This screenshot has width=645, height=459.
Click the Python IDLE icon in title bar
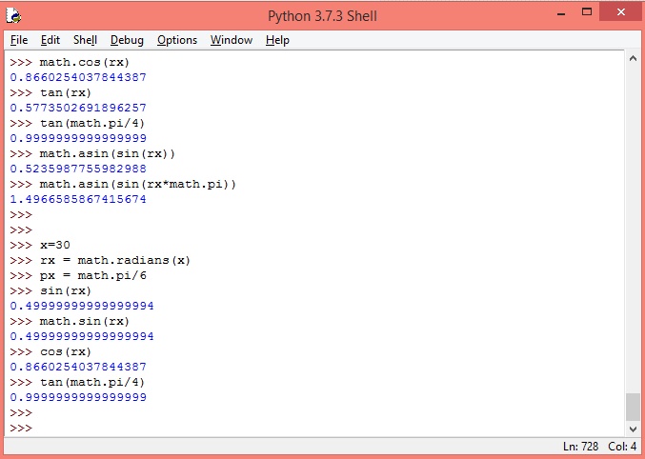tap(13, 15)
